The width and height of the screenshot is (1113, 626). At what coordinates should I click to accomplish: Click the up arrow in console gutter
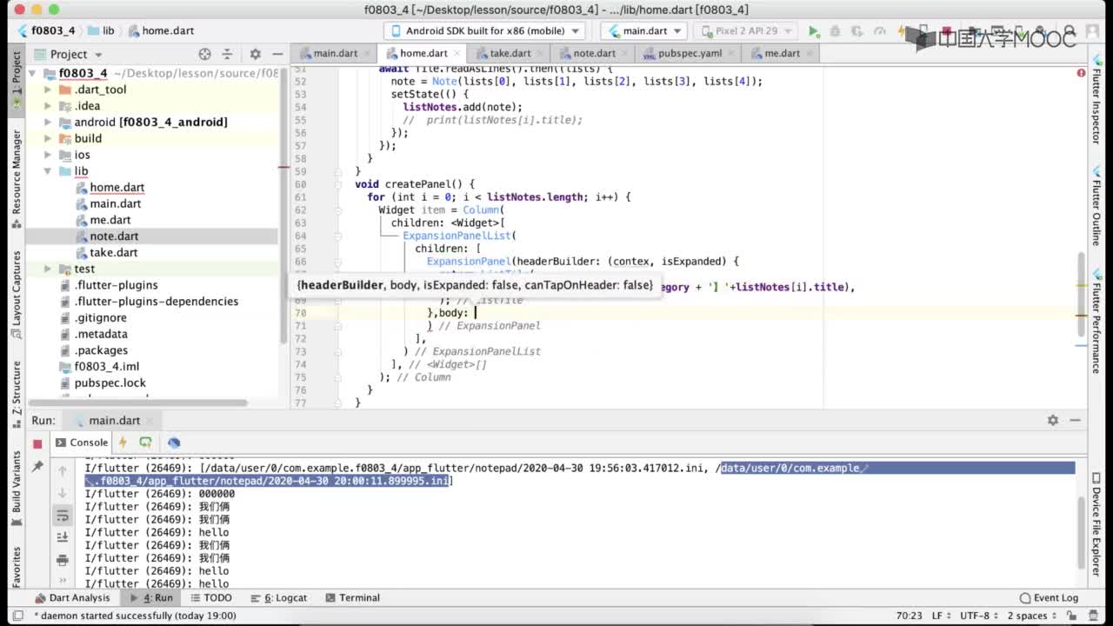pos(63,471)
